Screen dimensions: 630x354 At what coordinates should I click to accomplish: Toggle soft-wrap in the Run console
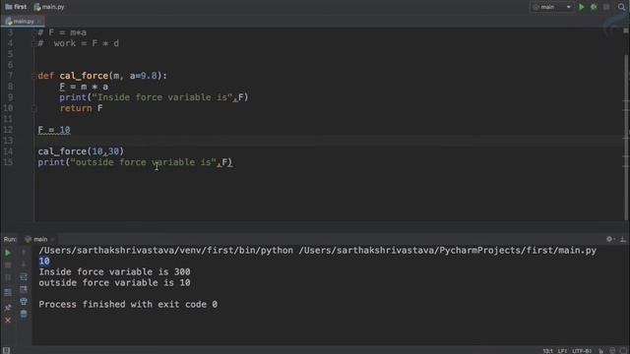[x=24, y=277]
